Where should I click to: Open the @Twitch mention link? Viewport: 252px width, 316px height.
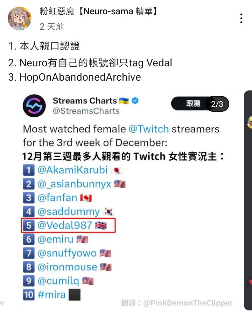point(148,129)
